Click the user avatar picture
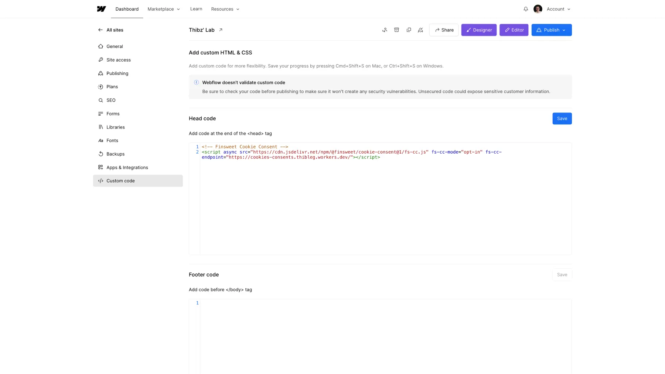 [x=538, y=9]
